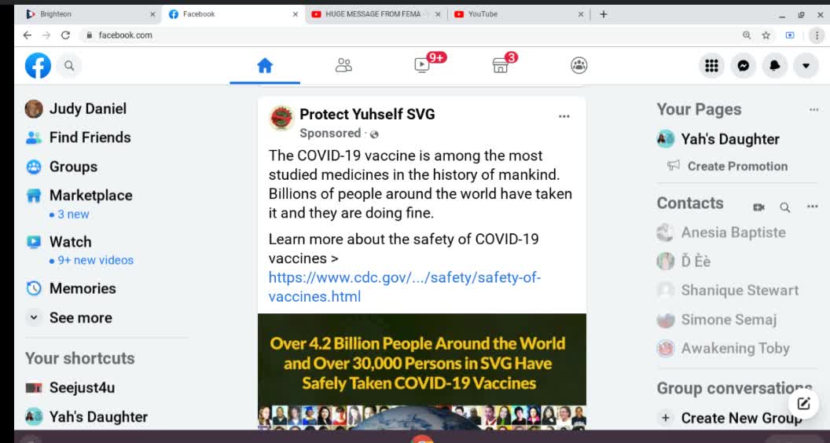This screenshot has width=830, height=443.
Task: Switch to the YouTube browser tab
Action: click(x=519, y=15)
